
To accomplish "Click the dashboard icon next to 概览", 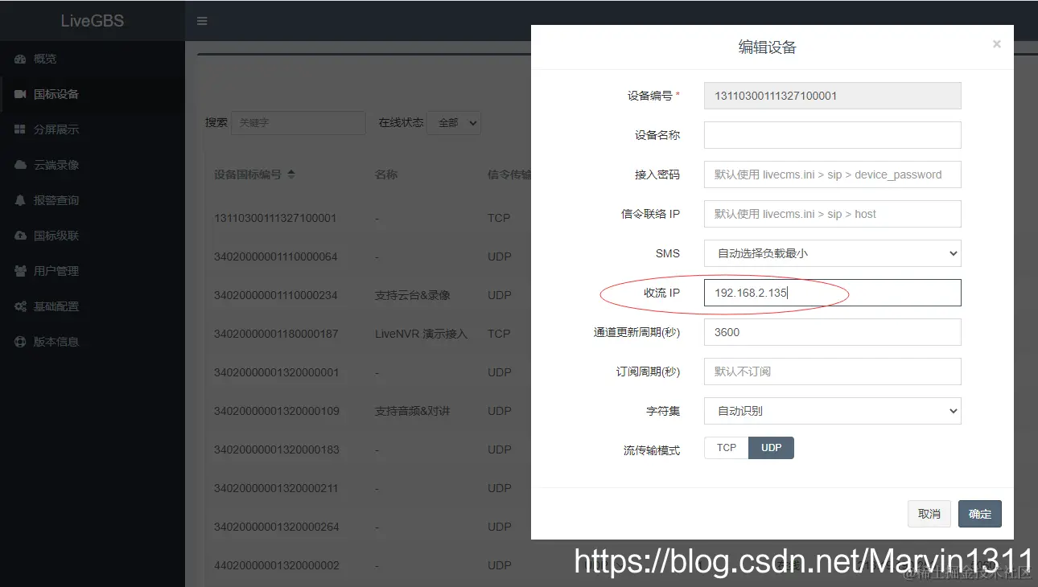I will [x=20, y=59].
